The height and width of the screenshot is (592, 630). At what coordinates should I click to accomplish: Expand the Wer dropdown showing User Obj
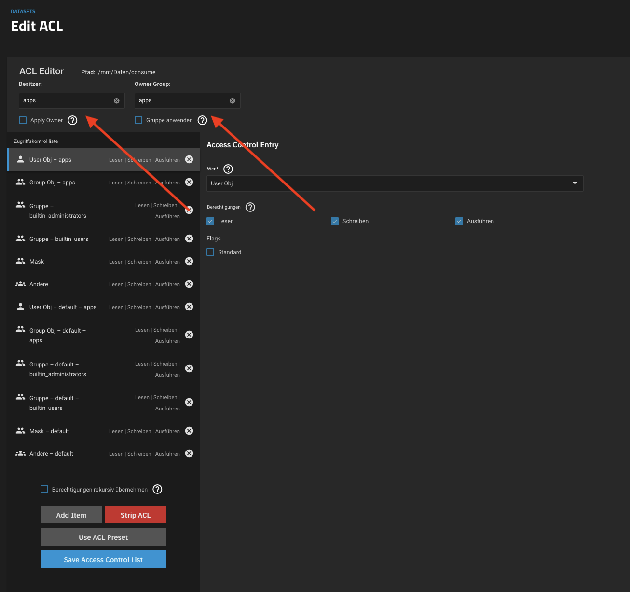pyautogui.click(x=395, y=183)
